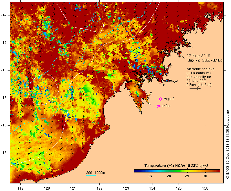This screenshot has width=231, height=191.
Task: Click the IMOS copyright timestamp text
Action: pos(227,144)
